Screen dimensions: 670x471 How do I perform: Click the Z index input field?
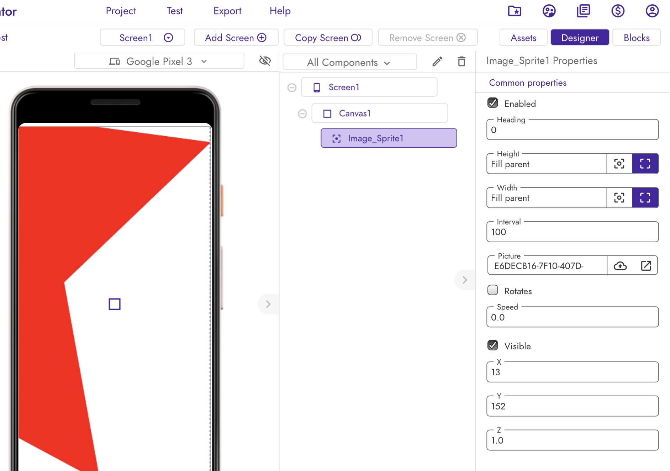[x=573, y=440]
